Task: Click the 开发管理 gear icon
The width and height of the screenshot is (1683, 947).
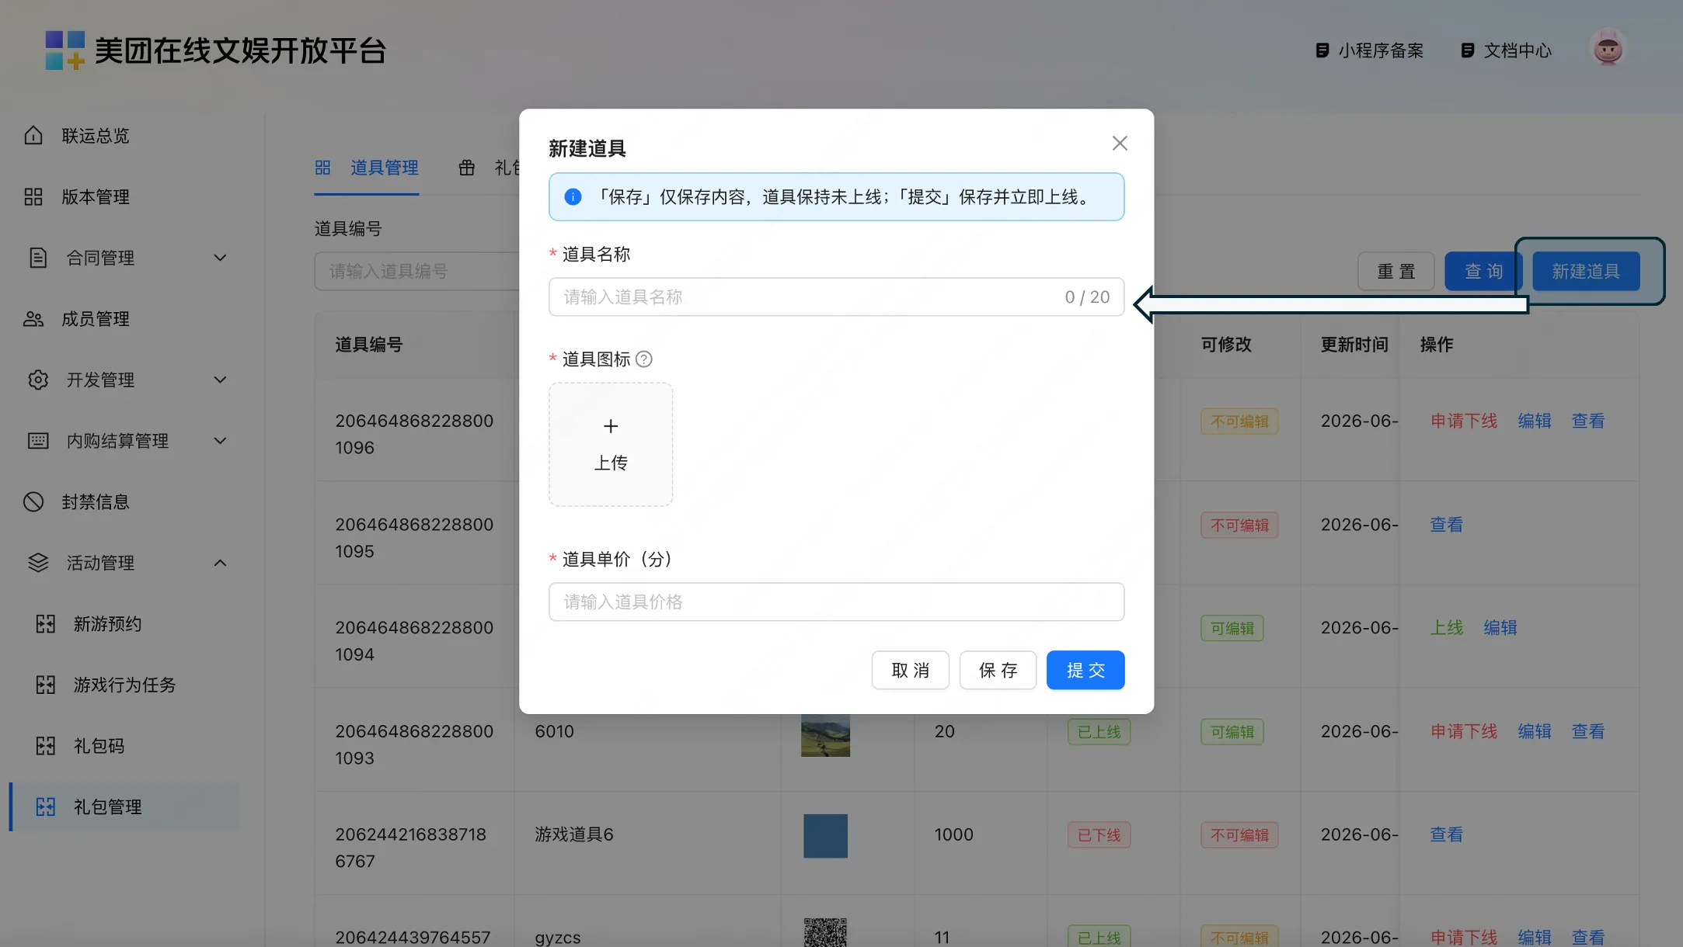Action: [x=38, y=380]
